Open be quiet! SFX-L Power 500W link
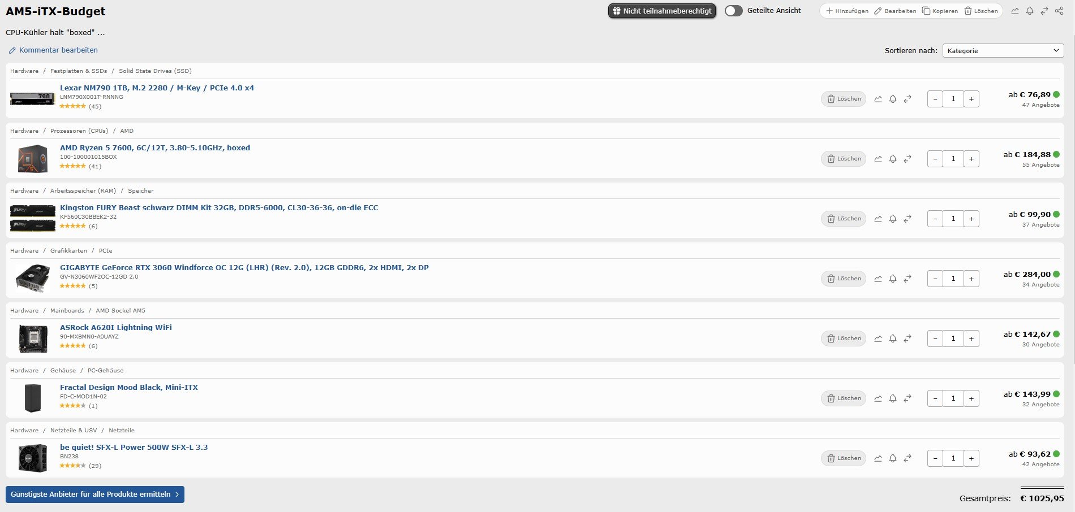Image resolution: width=1075 pixels, height=512 pixels. point(134,447)
